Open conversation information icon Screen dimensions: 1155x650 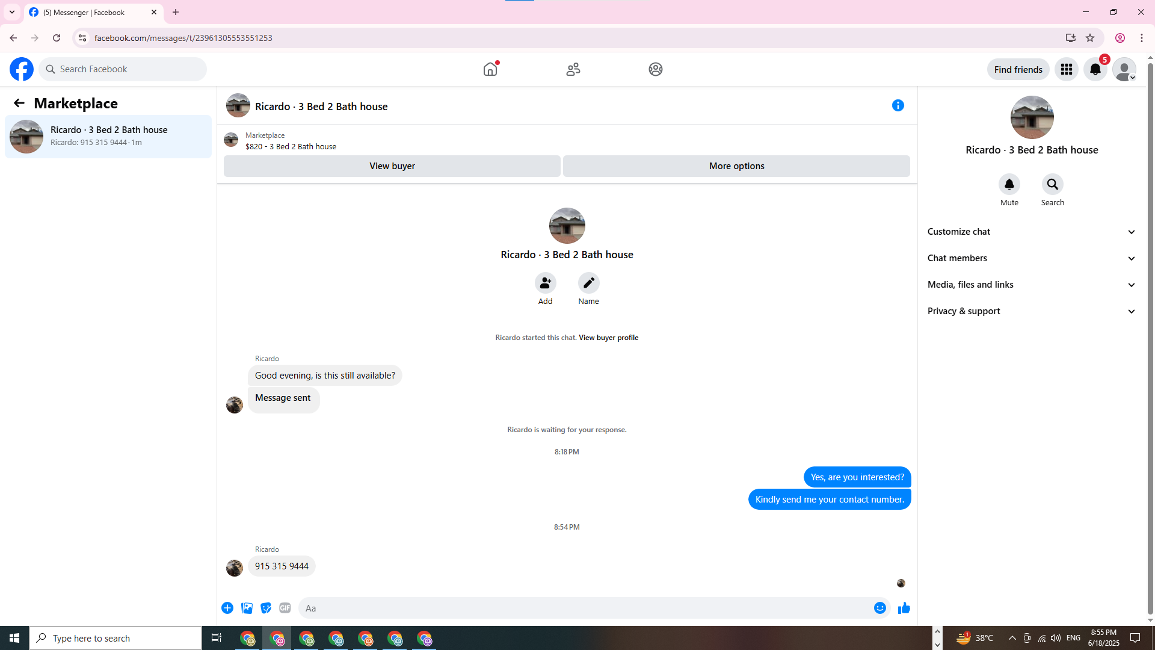[898, 105]
